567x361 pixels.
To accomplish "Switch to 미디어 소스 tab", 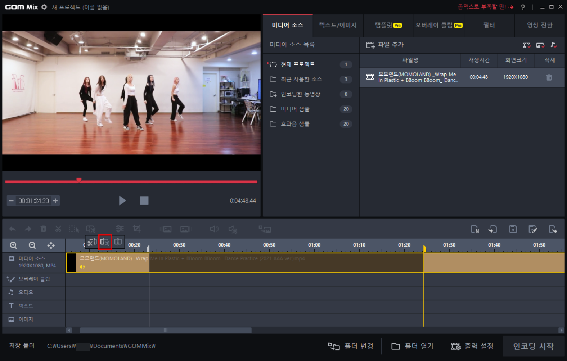I will [x=288, y=25].
